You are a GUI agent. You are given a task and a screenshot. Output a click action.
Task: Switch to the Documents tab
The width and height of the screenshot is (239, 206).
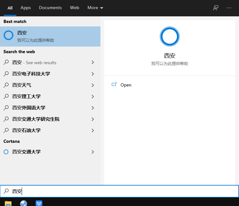pyautogui.click(x=50, y=8)
